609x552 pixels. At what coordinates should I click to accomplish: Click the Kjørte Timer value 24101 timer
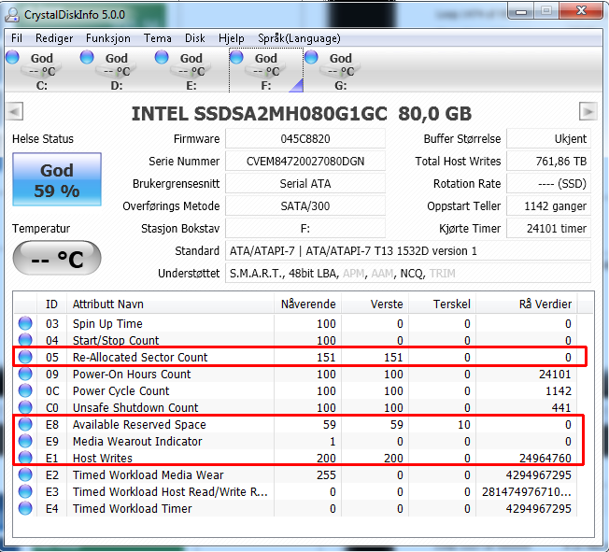coord(549,229)
